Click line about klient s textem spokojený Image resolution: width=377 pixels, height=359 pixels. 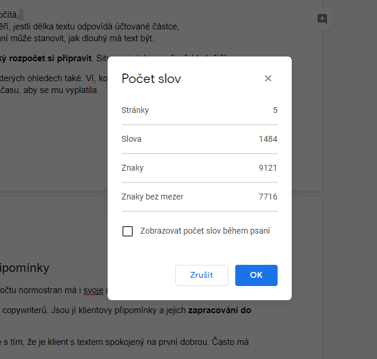click(x=124, y=342)
